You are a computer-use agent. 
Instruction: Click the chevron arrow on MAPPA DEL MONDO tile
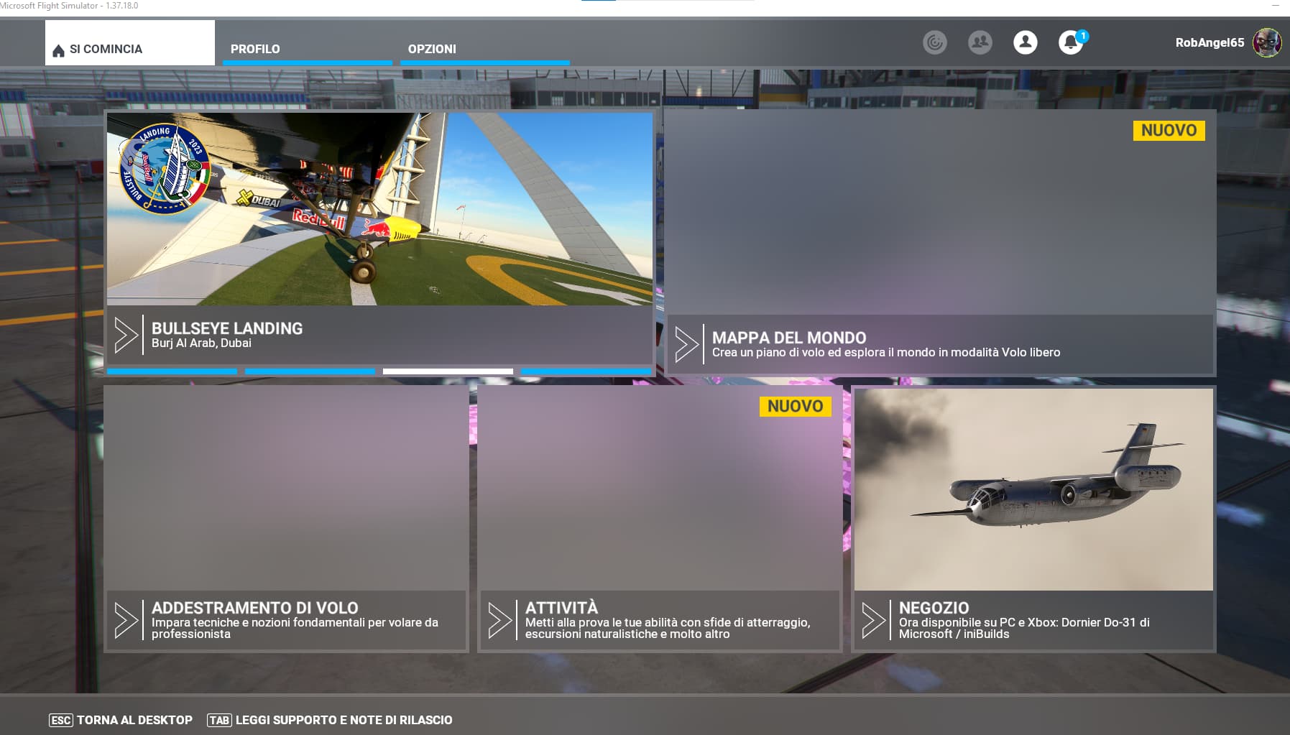[x=688, y=343]
